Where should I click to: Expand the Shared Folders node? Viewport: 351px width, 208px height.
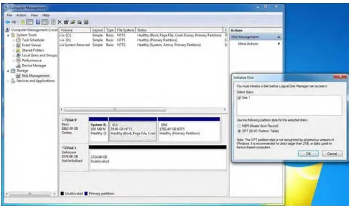pyautogui.click(x=13, y=51)
